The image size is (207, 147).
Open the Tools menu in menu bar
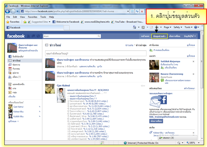[x=43, y=17]
